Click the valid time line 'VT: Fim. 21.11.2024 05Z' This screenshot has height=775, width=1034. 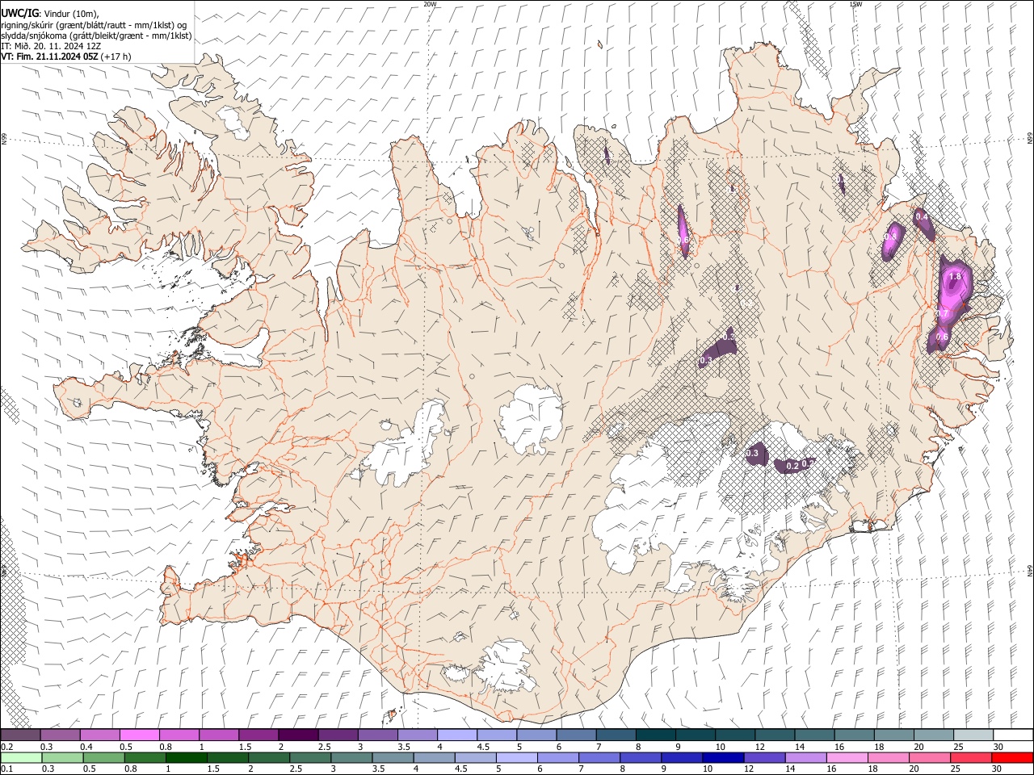coord(50,57)
